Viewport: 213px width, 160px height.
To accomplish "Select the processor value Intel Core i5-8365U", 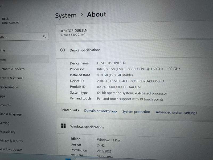I will 138,69.
